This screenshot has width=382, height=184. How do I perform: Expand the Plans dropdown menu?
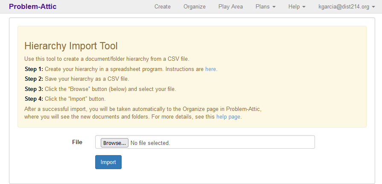(x=265, y=7)
